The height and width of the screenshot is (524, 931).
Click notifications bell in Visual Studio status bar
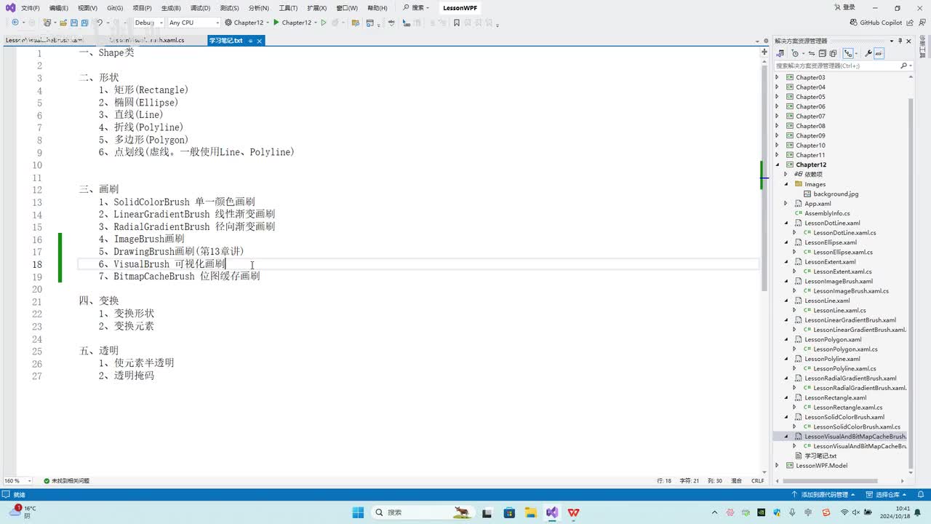[921, 494]
